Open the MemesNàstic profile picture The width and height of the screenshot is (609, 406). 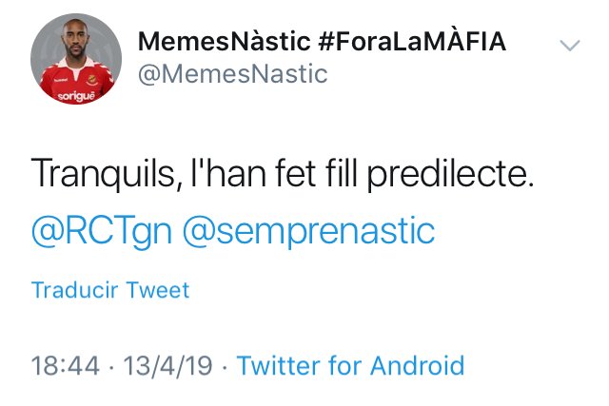pos(74,62)
